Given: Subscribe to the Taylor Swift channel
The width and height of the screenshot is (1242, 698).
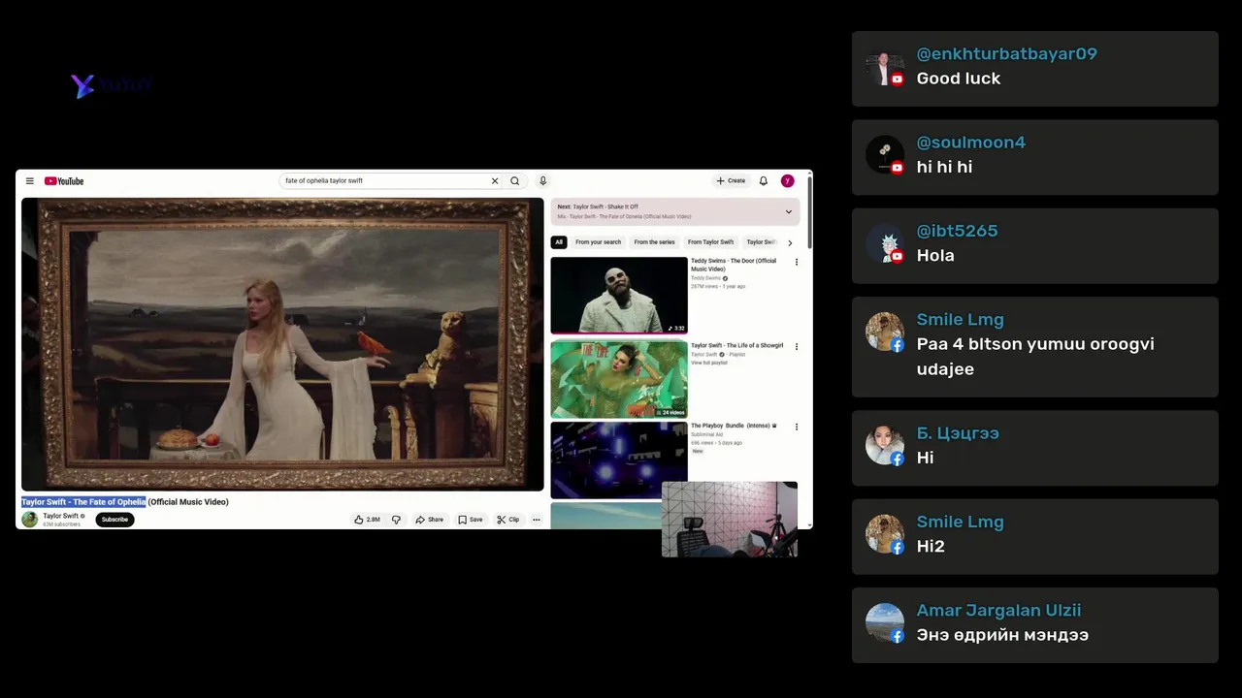Looking at the screenshot, I should tap(114, 520).
